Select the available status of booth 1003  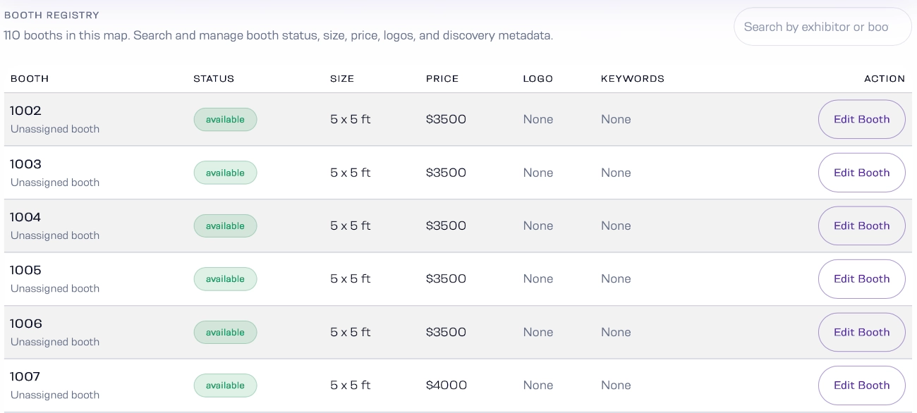pos(225,173)
